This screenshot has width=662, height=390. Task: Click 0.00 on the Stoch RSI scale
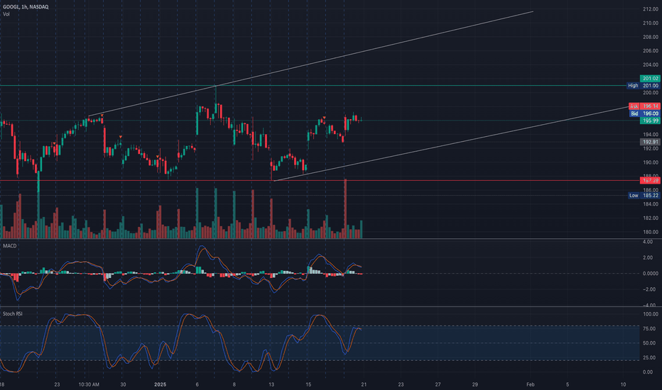click(648, 372)
